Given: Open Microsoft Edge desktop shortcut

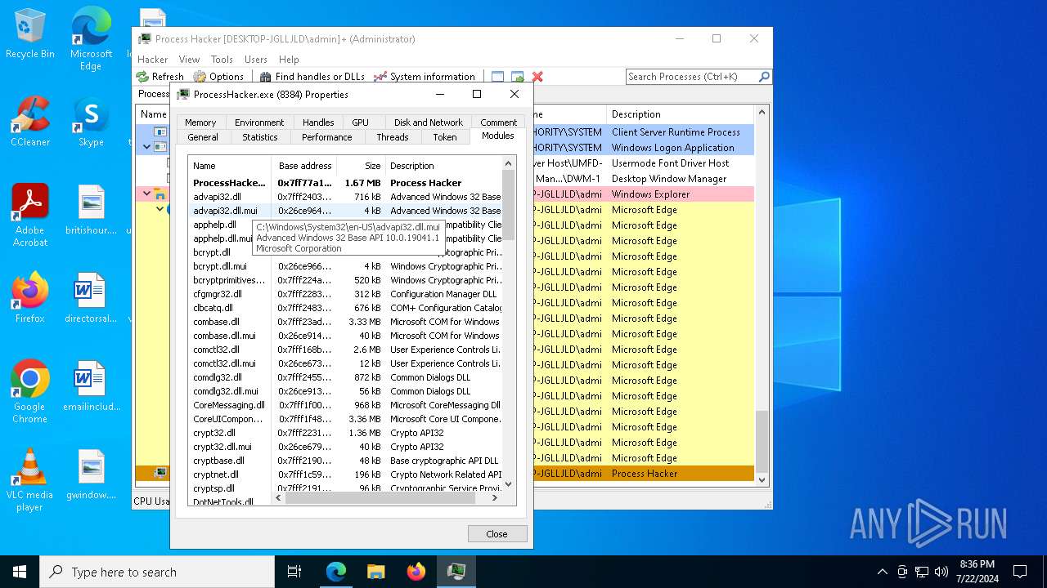Looking at the screenshot, I should click(91, 39).
